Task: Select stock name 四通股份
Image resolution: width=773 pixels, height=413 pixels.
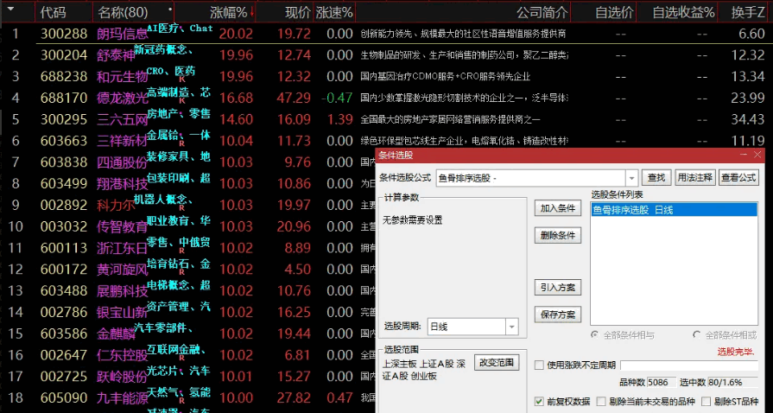Action: tap(123, 162)
